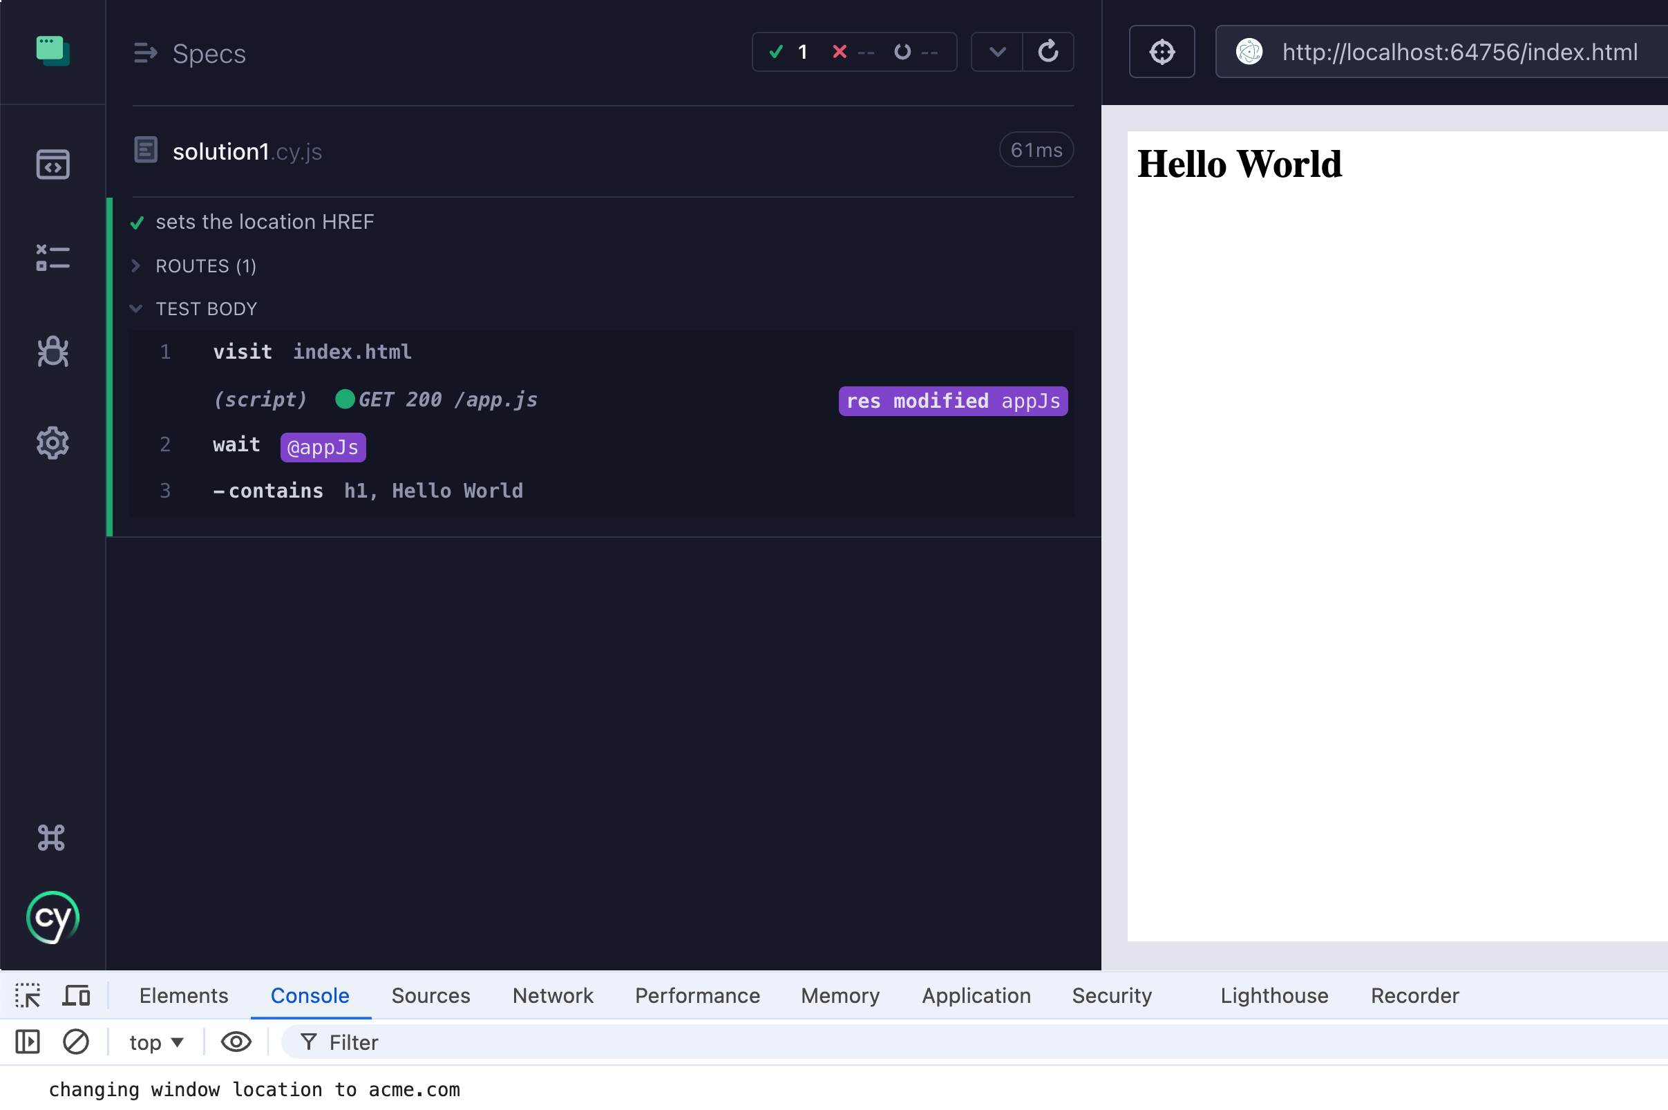This screenshot has width=1668, height=1110.
Task: Click the 61ms duration badge
Action: pyautogui.click(x=1036, y=150)
